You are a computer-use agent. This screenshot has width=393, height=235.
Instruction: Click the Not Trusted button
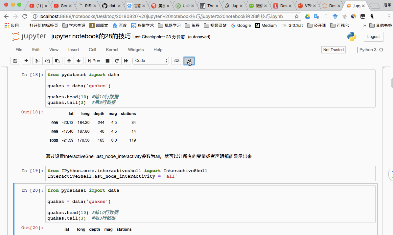pos(333,50)
